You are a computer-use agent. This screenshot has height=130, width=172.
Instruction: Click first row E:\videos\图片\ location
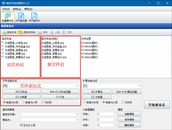pyautogui.click(x=90, y=43)
